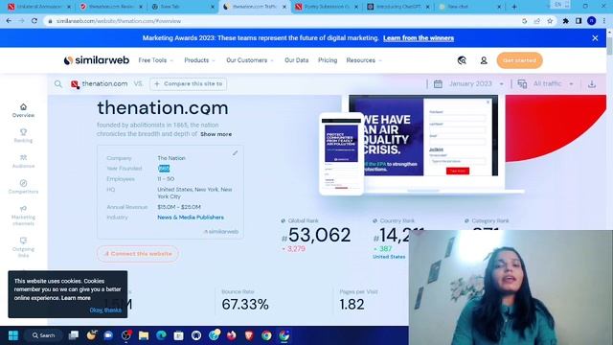Close the Marketing Awards banner

pos(595,38)
